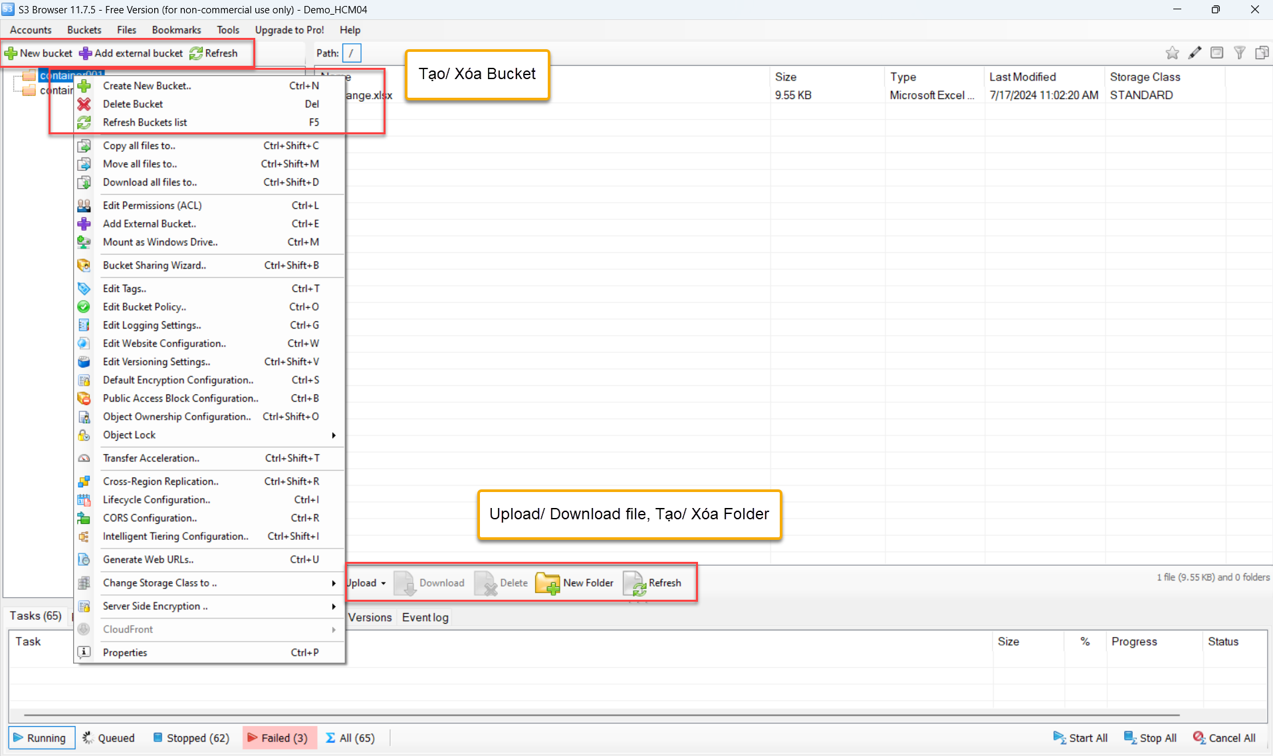Click the Start All button
Screen dimensions: 1273x756
(x=1080, y=738)
